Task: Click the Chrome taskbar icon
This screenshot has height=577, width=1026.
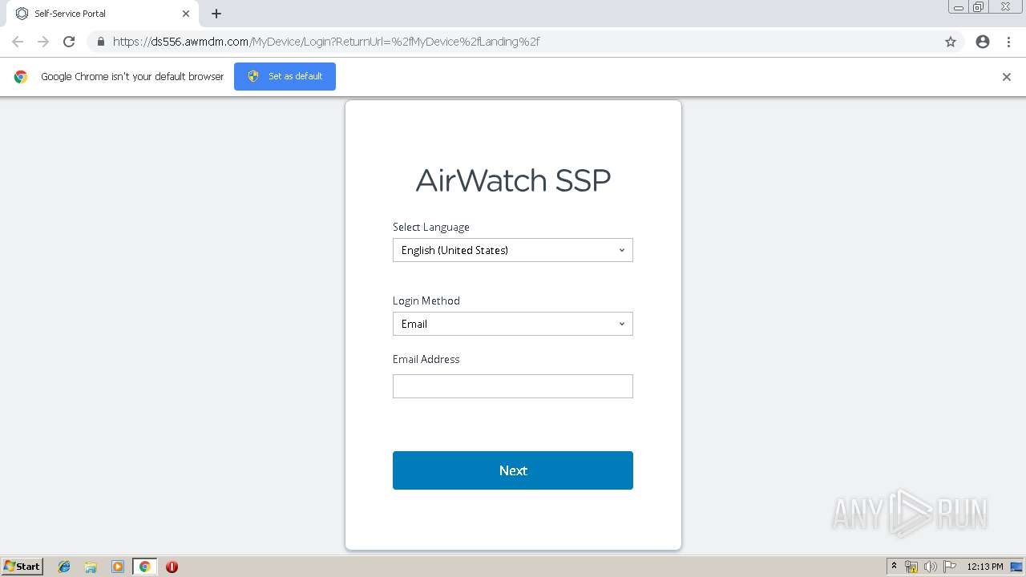Action: pos(144,567)
